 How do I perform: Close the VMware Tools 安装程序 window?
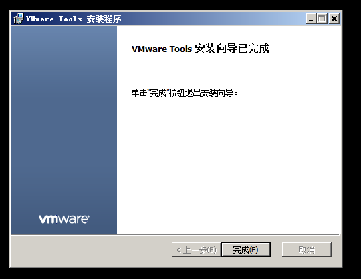click(334, 19)
